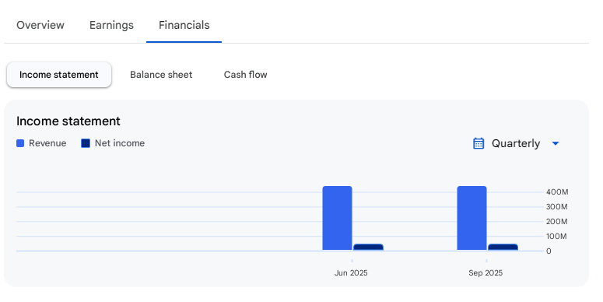Click the Revenue legend color swatch
This screenshot has height=302, width=603.
(20, 143)
